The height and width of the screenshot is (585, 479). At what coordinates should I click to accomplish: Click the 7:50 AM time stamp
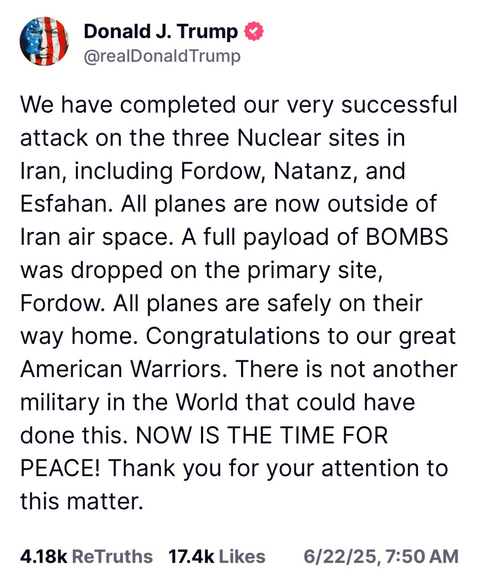[x=422, y=556]
